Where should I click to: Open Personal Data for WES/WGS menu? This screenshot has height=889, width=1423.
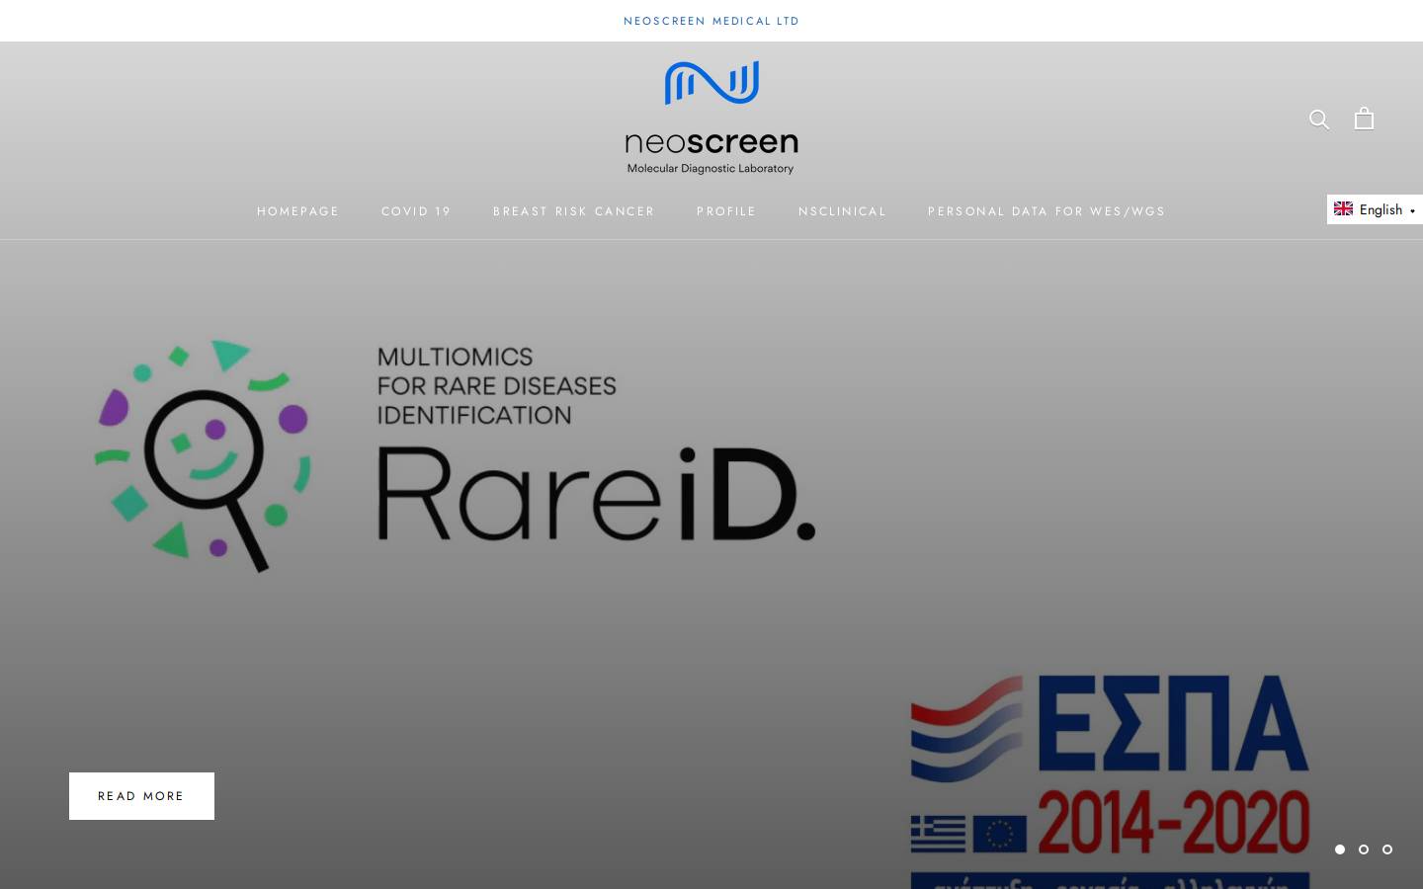click(1046, 211)
